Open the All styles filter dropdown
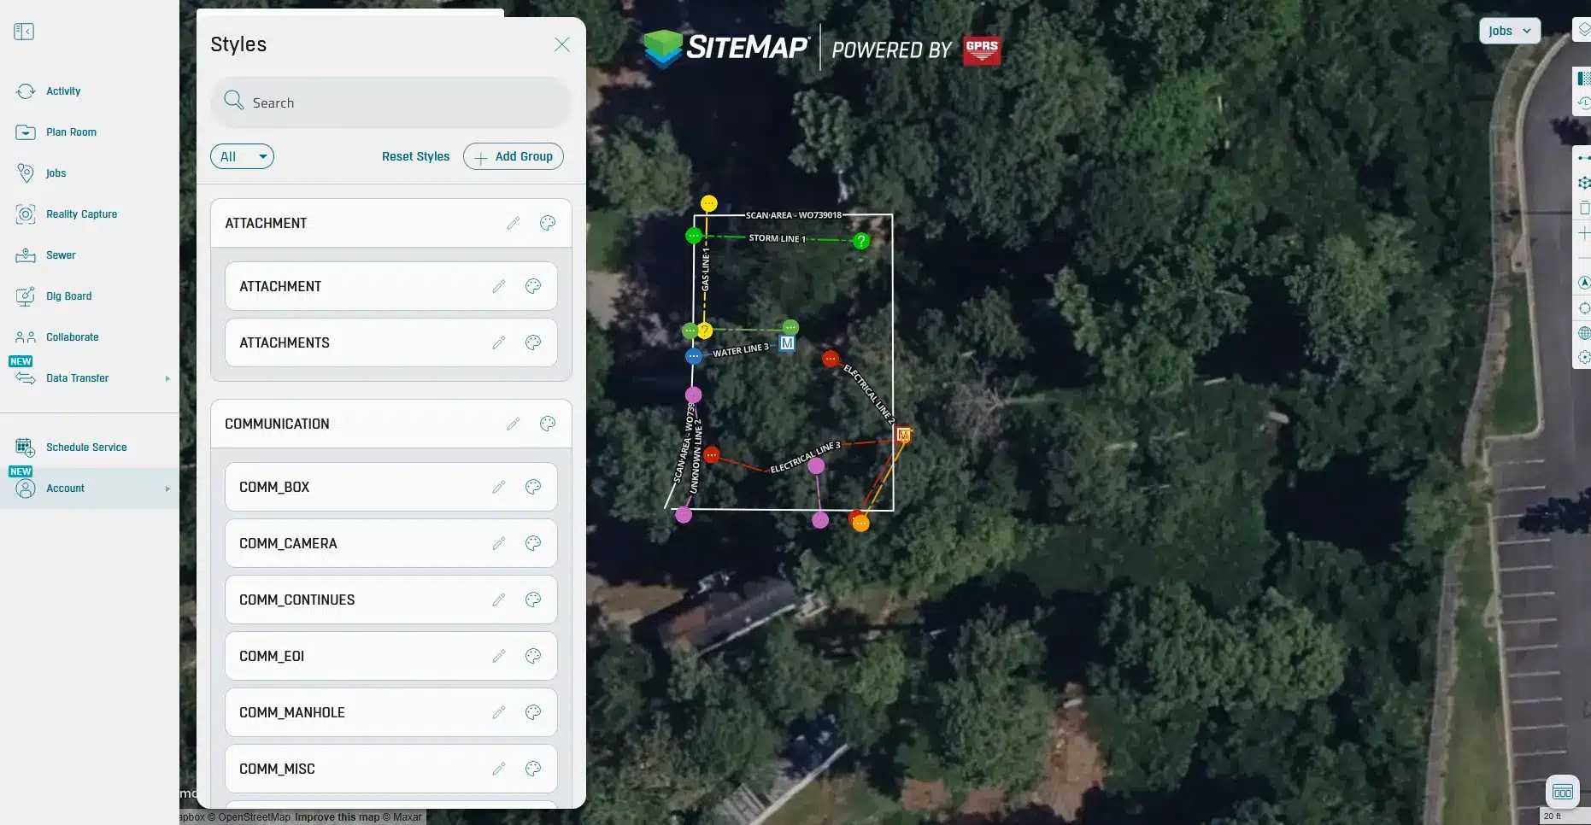 pos(242,156)
